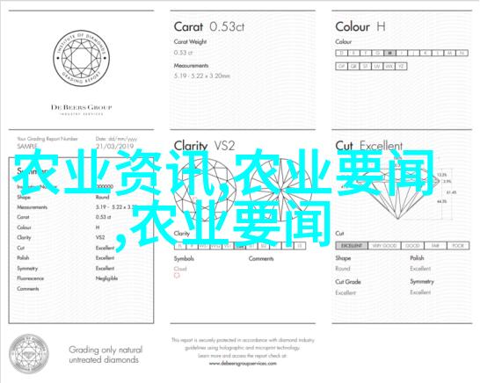Select the GOOD cut grade box
The height and width of the screenshot is (383, 480).
(x=412, y=246)
